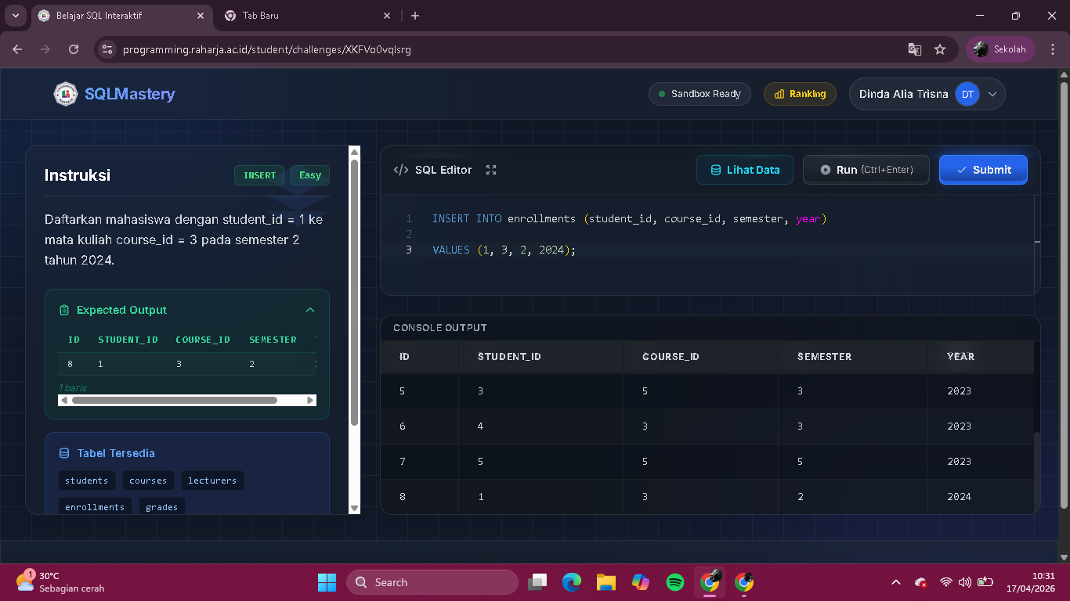1070x601 pixels.
Task: Select the enrollments table chip
Action: click(95, 507)
